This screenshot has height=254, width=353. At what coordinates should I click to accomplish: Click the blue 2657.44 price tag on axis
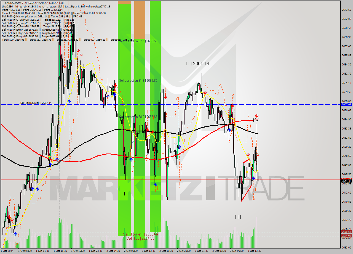coord(346,104)
